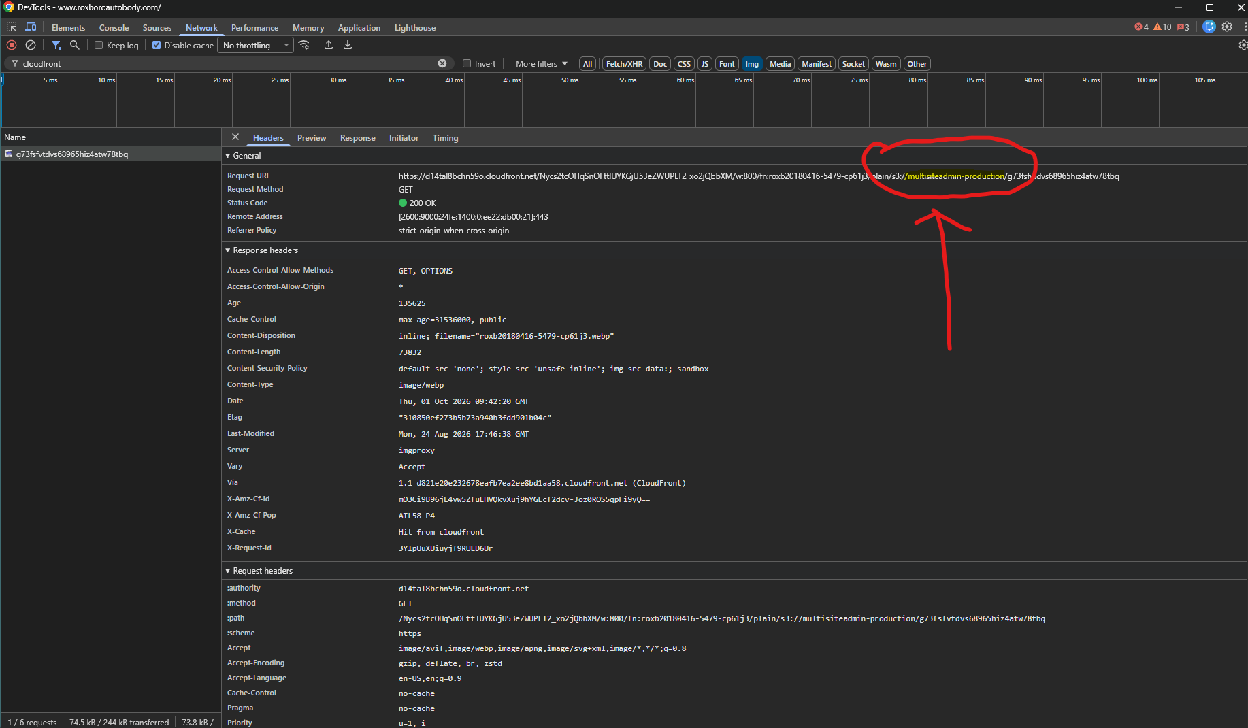
Task: Open network search magnifier icon
Action: (x=75, y=45)
